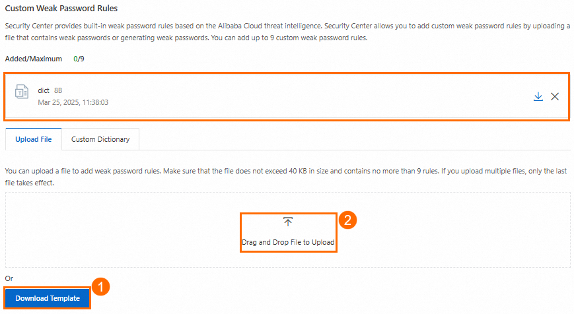
Task: Switch to the Custom Dictionary tab
Action: click(x=100, y=140)
